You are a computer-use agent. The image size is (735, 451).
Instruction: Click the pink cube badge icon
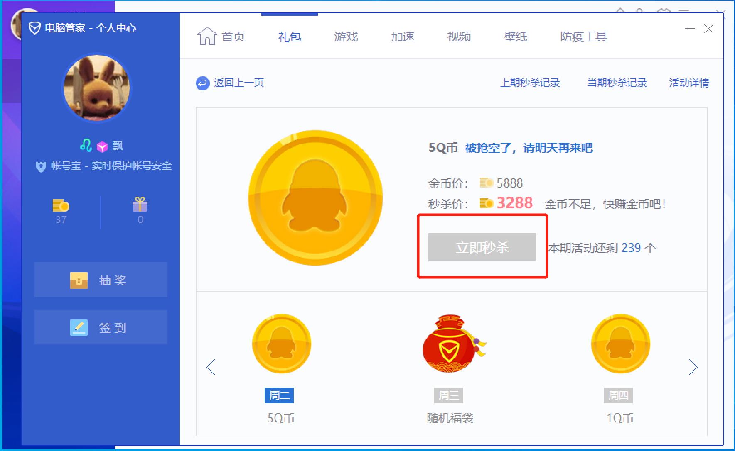point(102,146)
